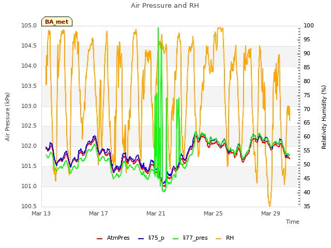Click the 45 humidity axis value
331x248 pixels.
(x=307, y=178)
